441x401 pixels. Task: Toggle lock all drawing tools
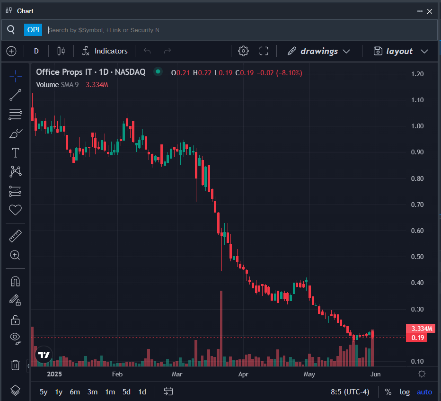16,320
